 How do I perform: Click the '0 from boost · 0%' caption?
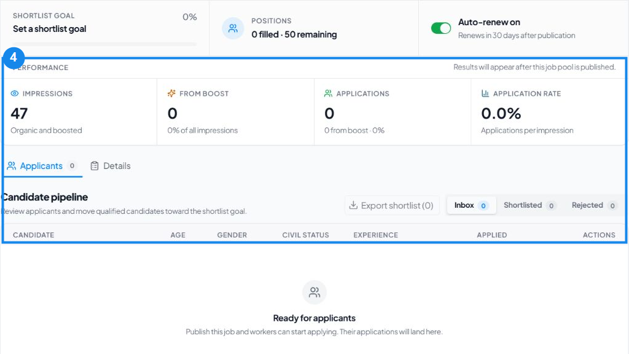(354, 130)
